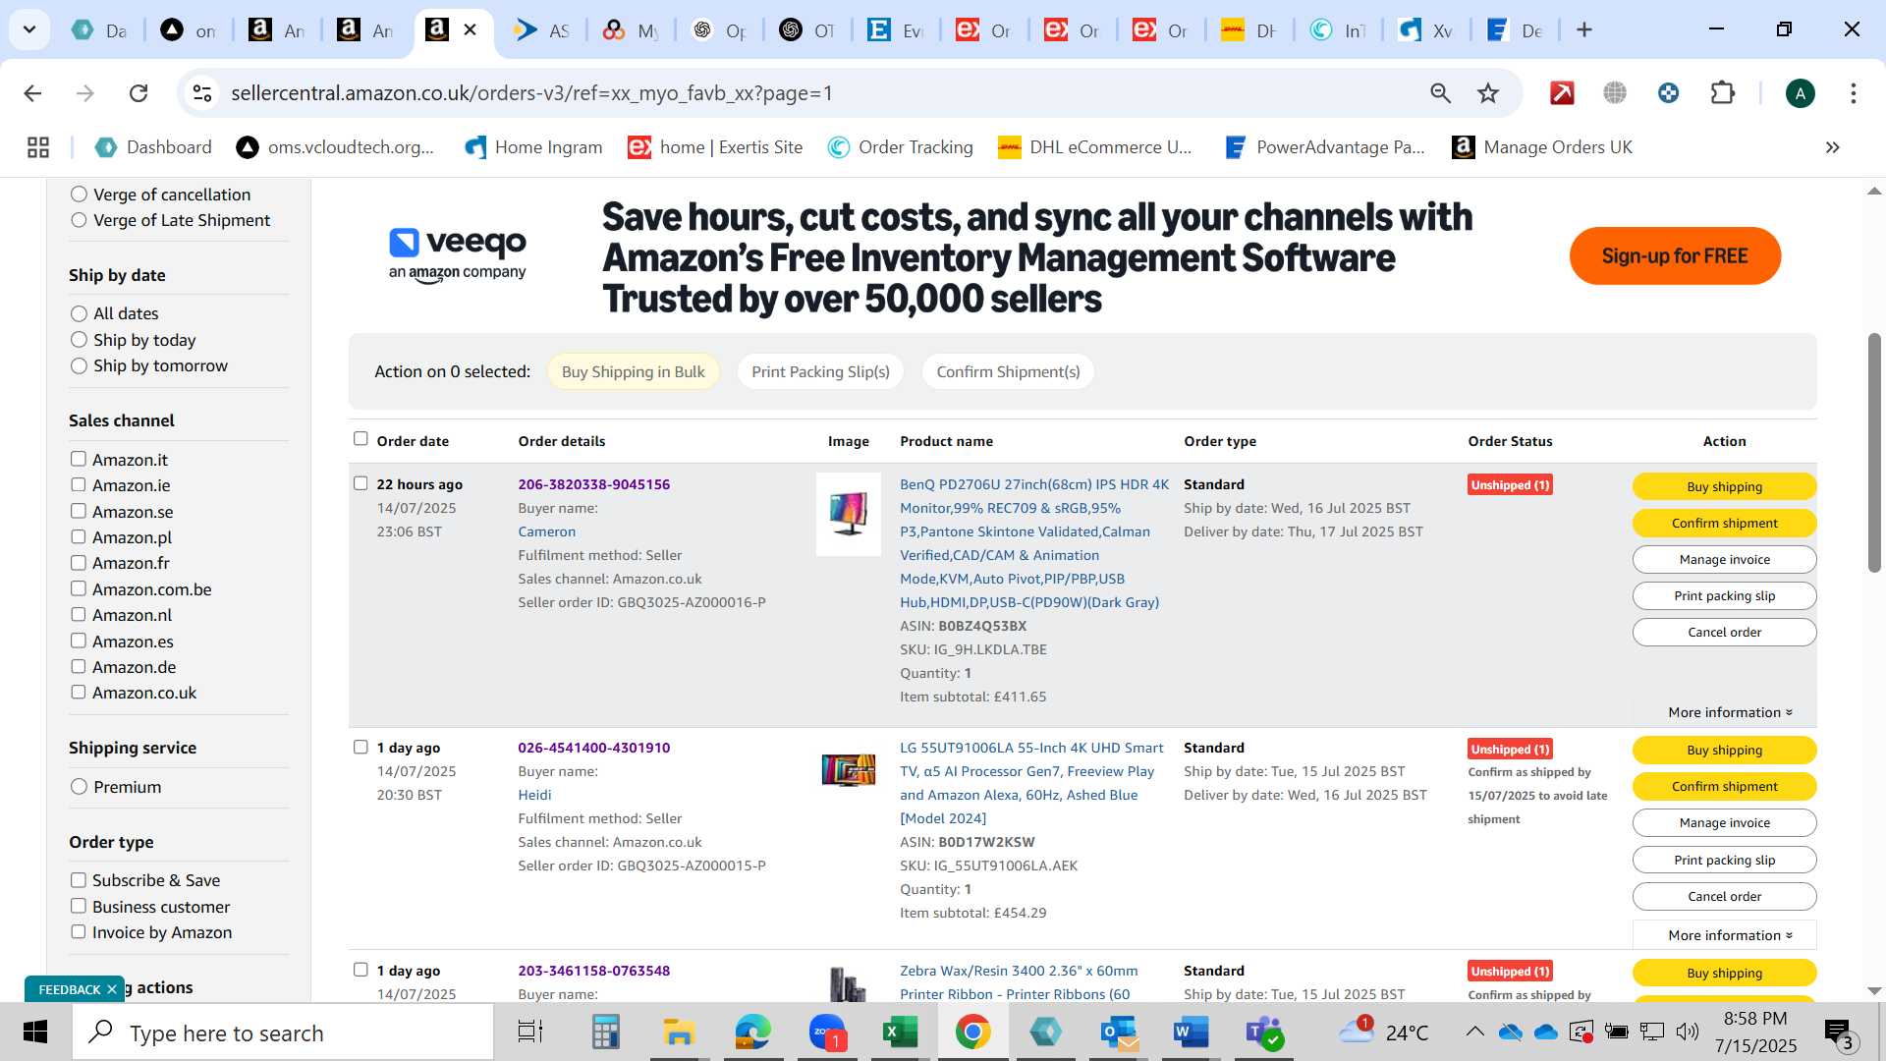Check the Amazon.it sales channel
The width and height of the screenshot is (1886, 1061).
pyautogui.click(x=79, y=459)
